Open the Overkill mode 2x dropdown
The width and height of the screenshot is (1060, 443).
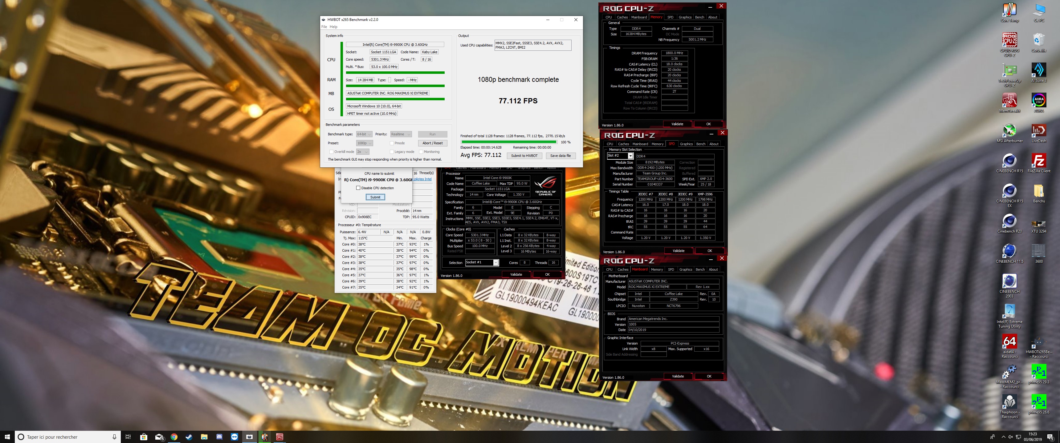[362, 152]
